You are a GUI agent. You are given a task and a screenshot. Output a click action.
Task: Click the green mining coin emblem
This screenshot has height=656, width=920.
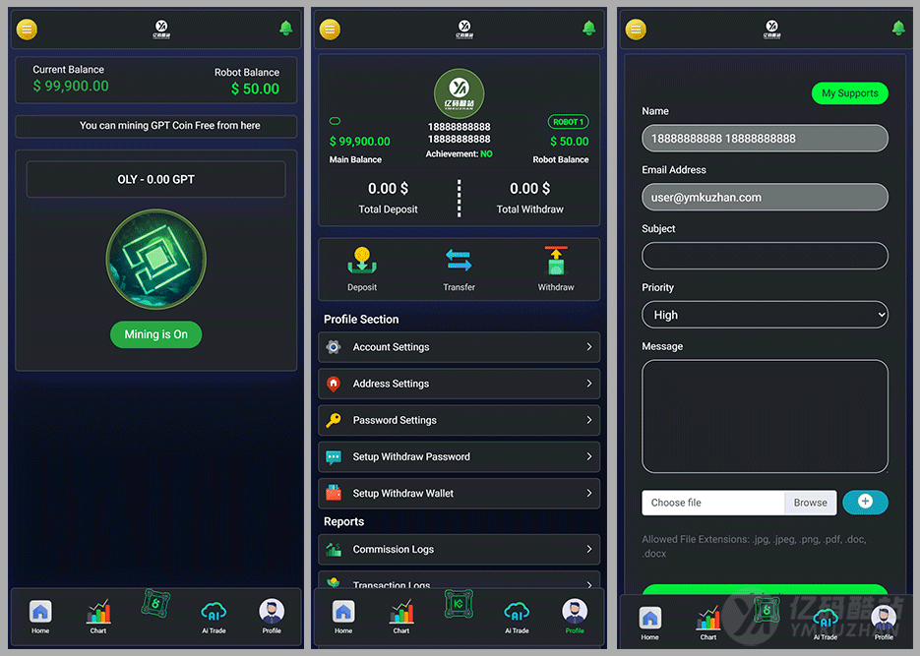pos(155,258)
